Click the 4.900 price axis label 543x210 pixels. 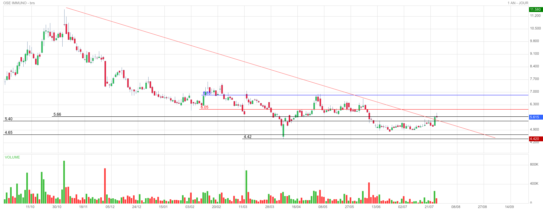[535, 129]
